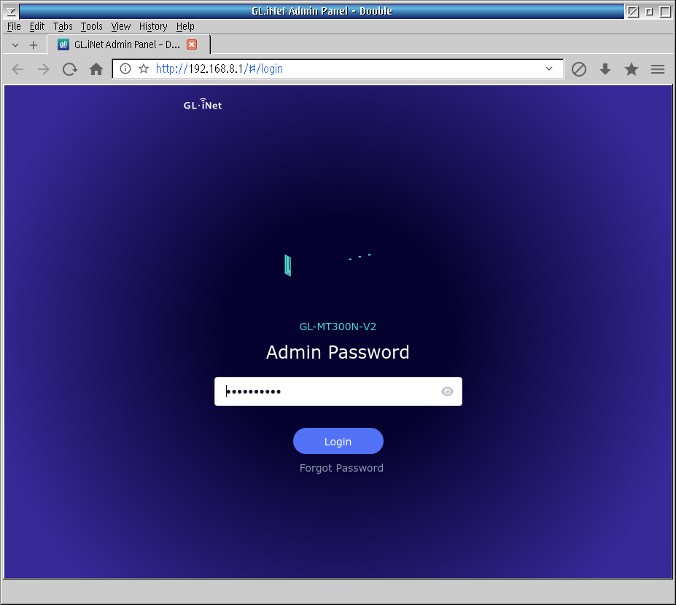
Task: Expand the tab list chevron
Action: point(15,44)
